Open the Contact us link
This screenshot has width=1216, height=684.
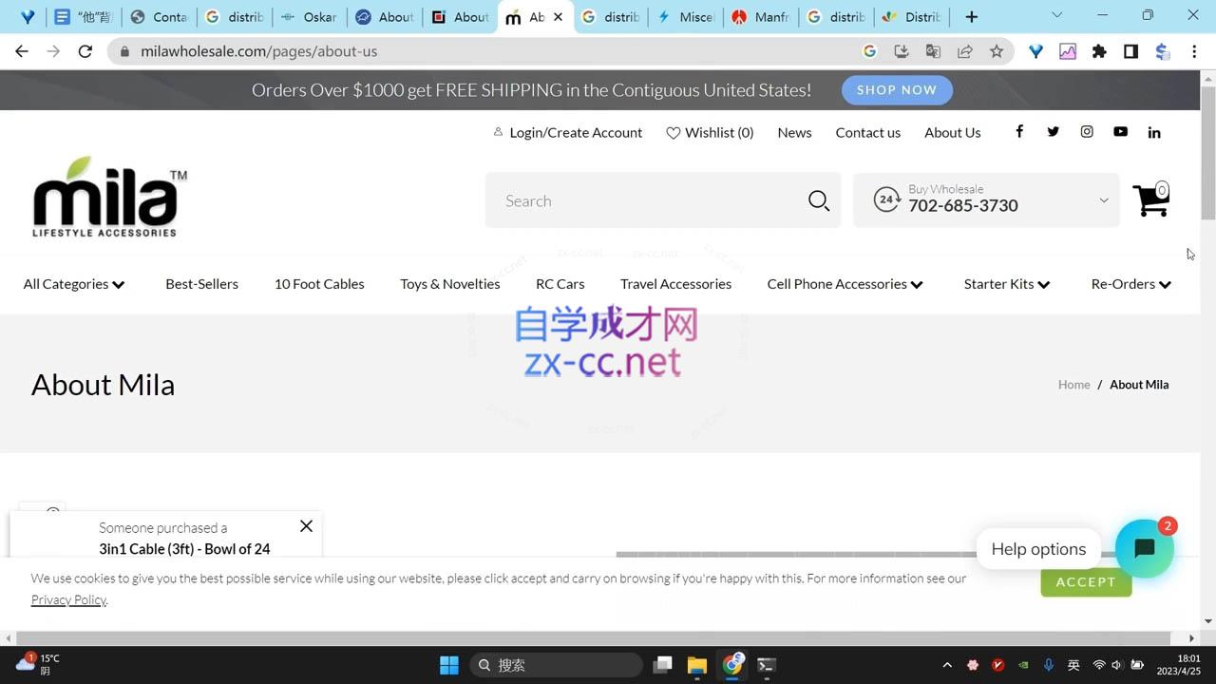point(868,132)
